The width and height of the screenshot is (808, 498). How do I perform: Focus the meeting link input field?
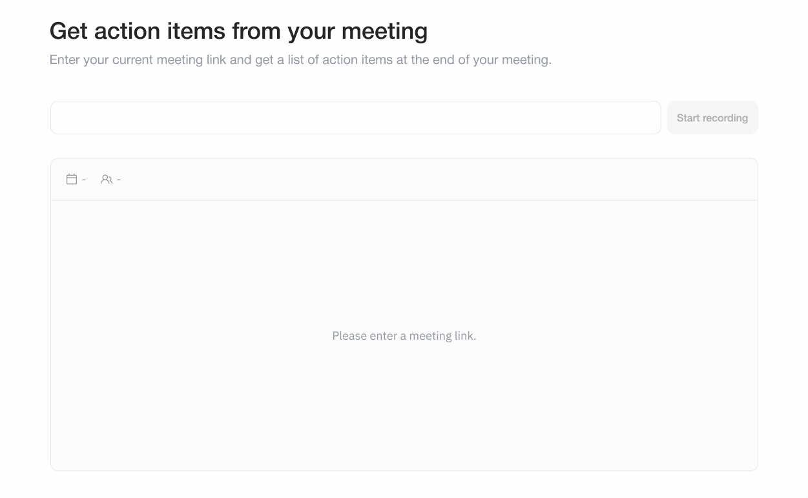pos(356,118)
